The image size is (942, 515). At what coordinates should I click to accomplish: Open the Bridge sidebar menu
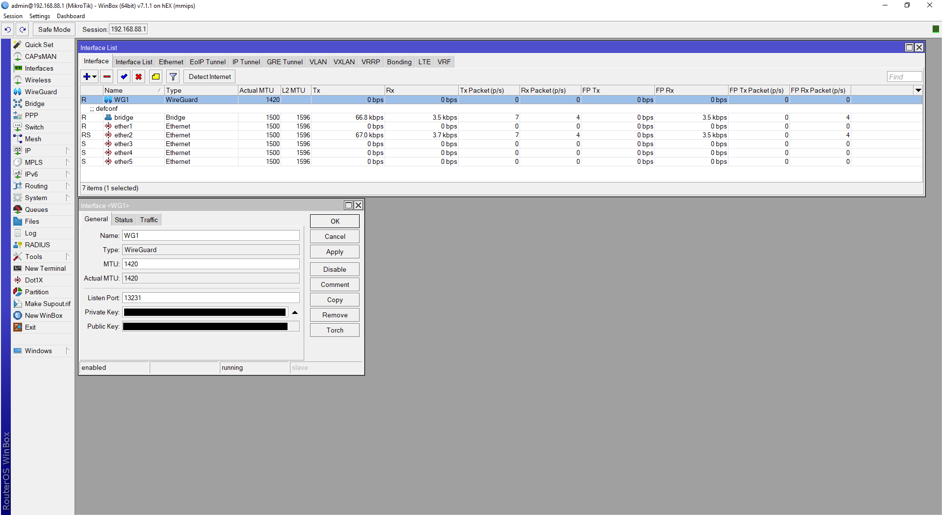tap(34, 103)
